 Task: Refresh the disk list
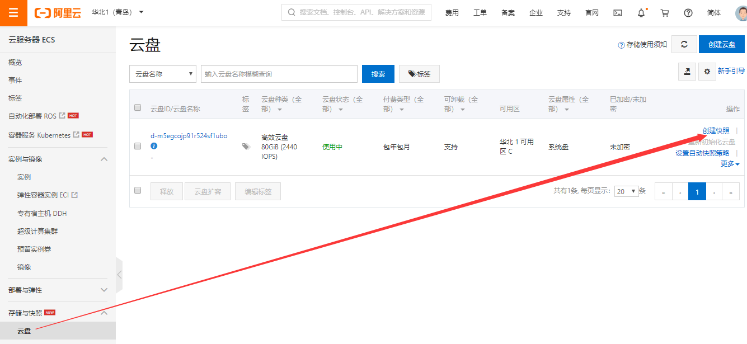684,45
